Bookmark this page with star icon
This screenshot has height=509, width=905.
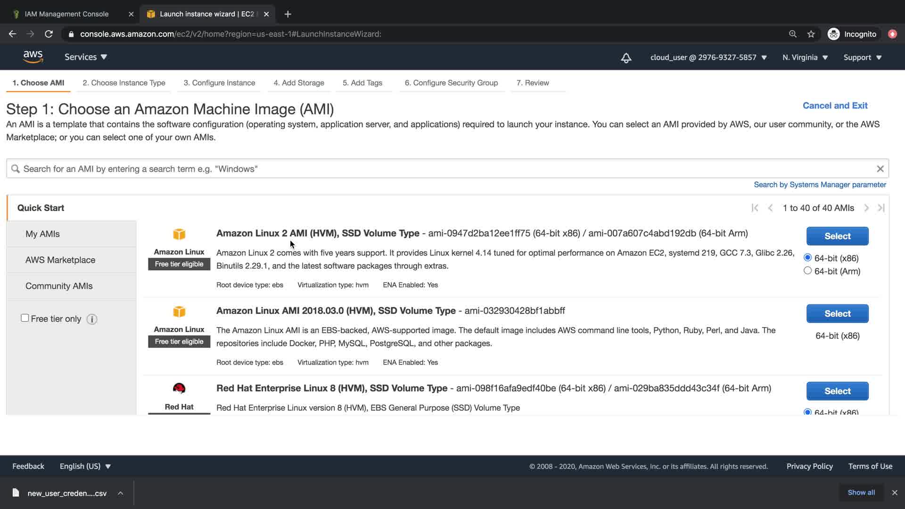(811, 34)
